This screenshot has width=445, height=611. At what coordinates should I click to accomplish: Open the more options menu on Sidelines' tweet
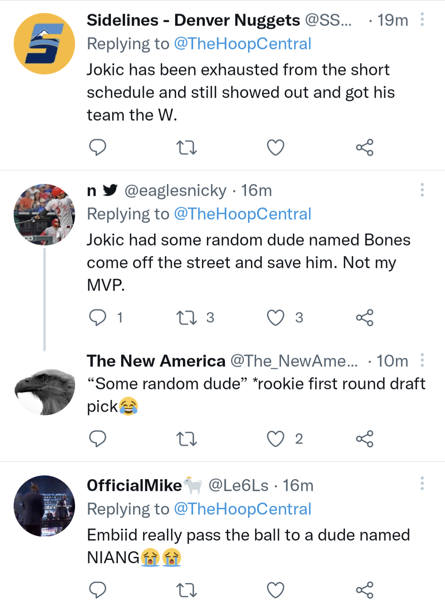(422, 20)
